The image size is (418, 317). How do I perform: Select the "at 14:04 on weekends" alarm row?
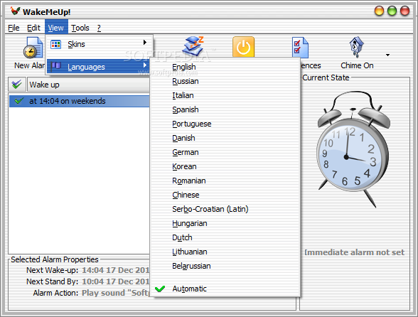point(80,101)
